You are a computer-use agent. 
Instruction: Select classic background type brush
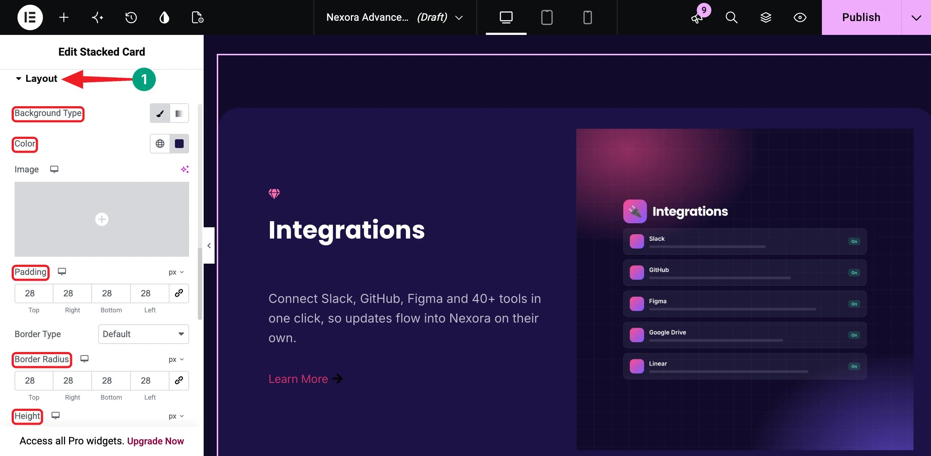point(160,113)
